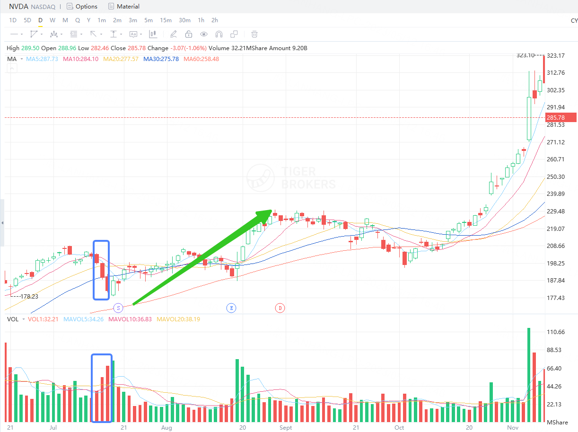The height and width of the screenshot is (432, 578).
Task: Click the MA60:258.48 legend label
Action: pyautogui.click(x=201, y=59)
